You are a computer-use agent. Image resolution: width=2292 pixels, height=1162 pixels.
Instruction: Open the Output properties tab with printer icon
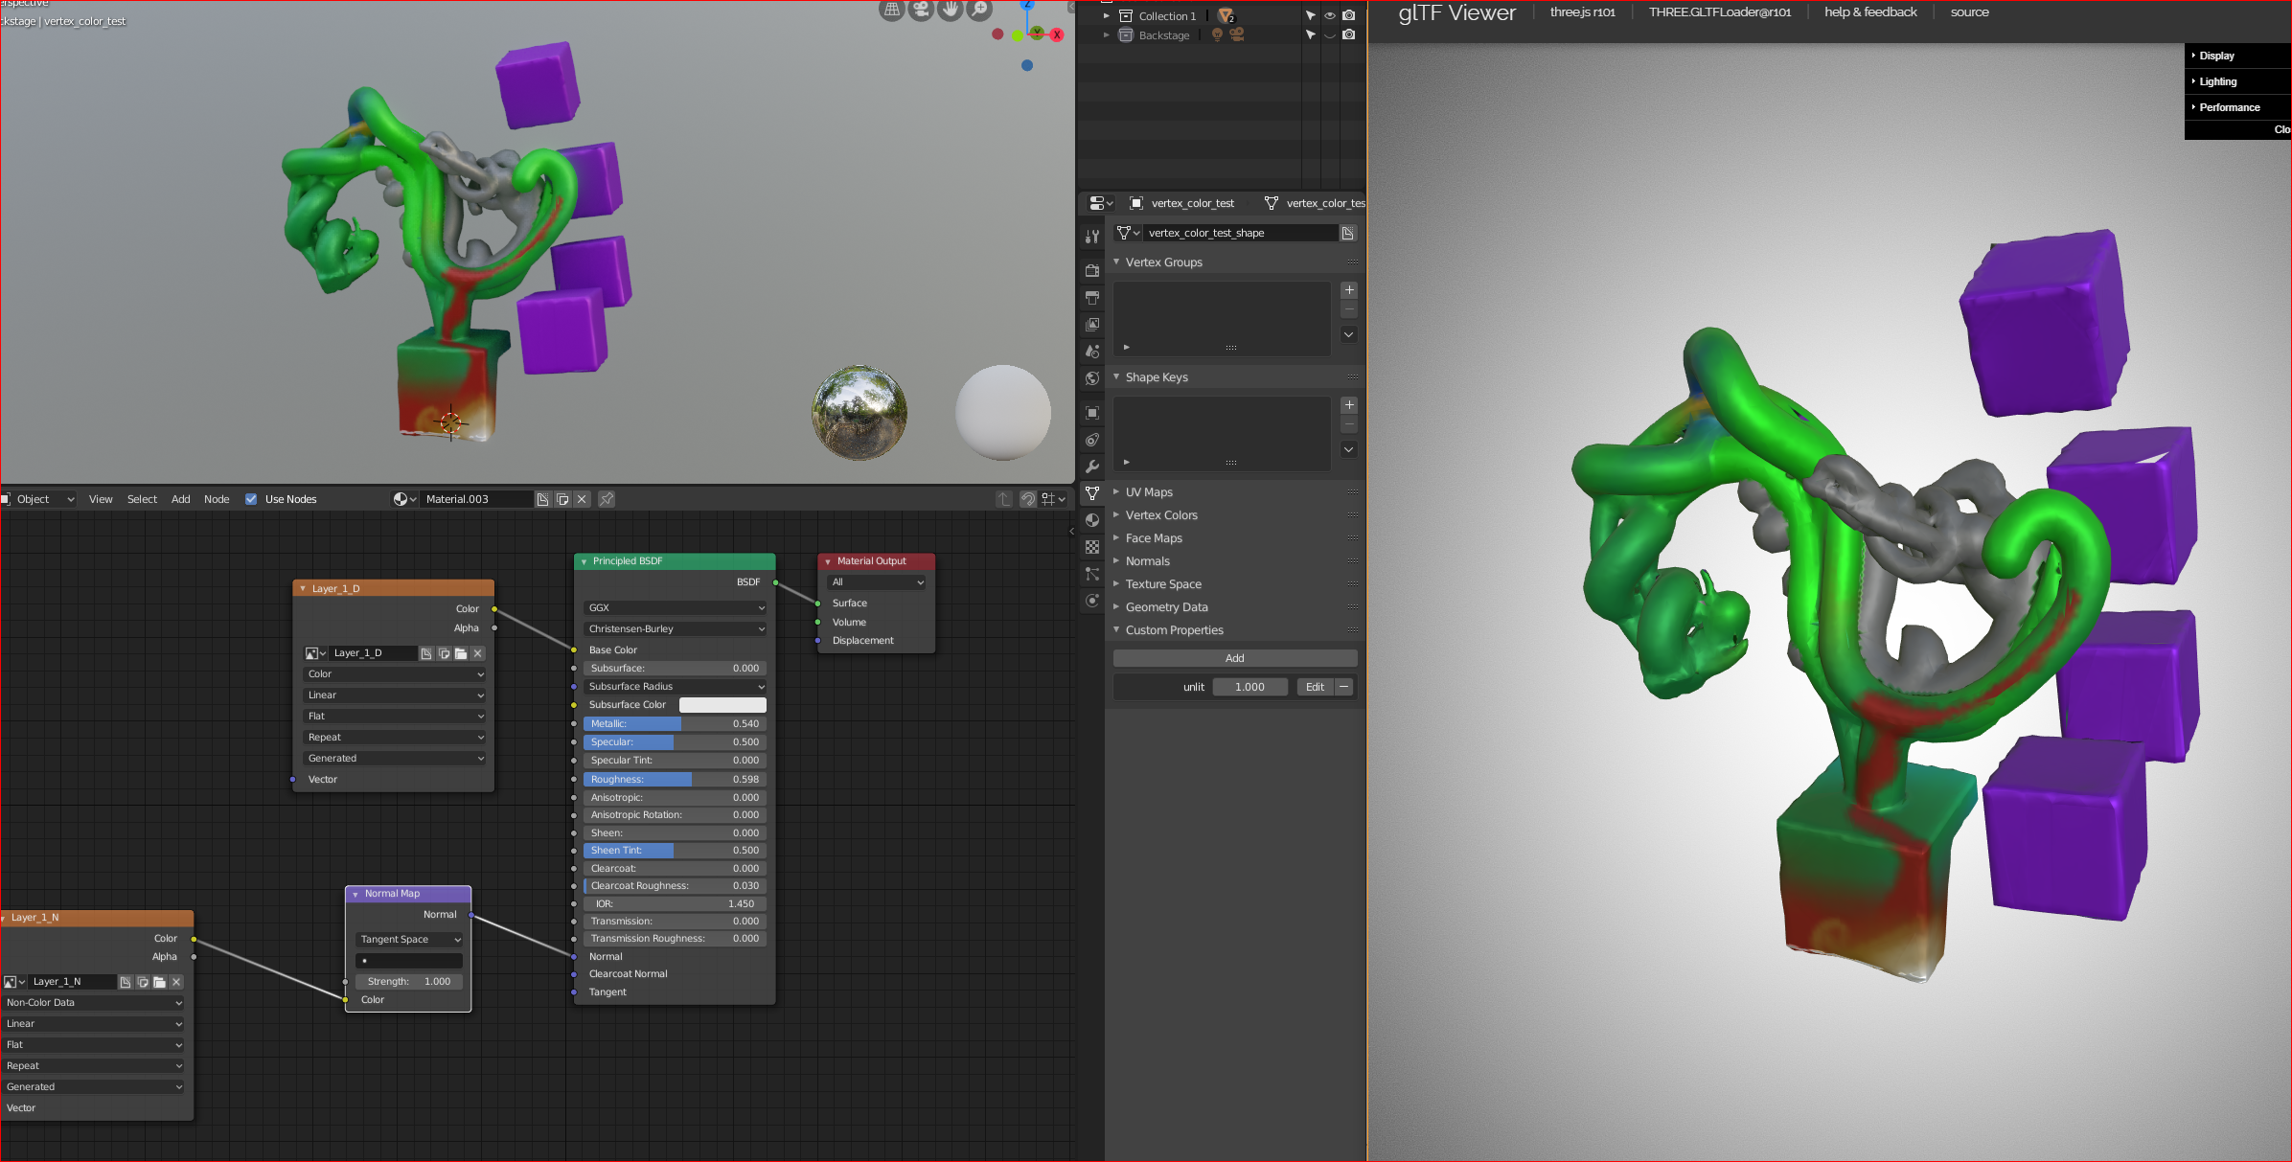pos(1091,298)
